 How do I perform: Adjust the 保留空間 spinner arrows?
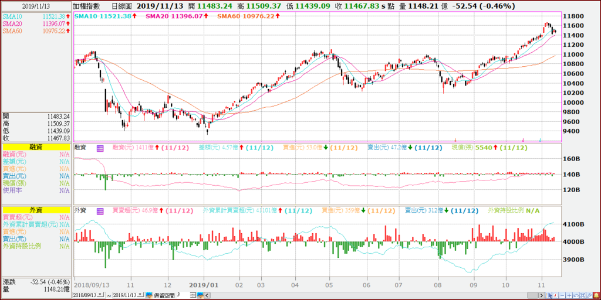coord(193,295)
